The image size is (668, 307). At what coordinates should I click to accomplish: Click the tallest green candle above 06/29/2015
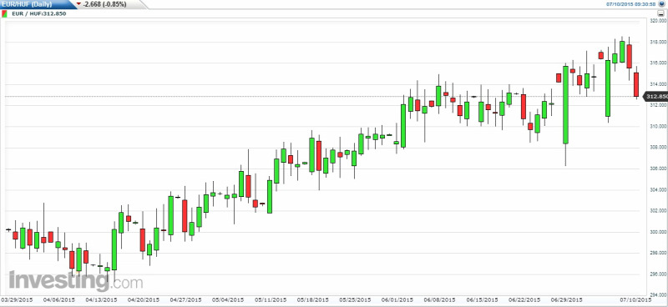565,105
